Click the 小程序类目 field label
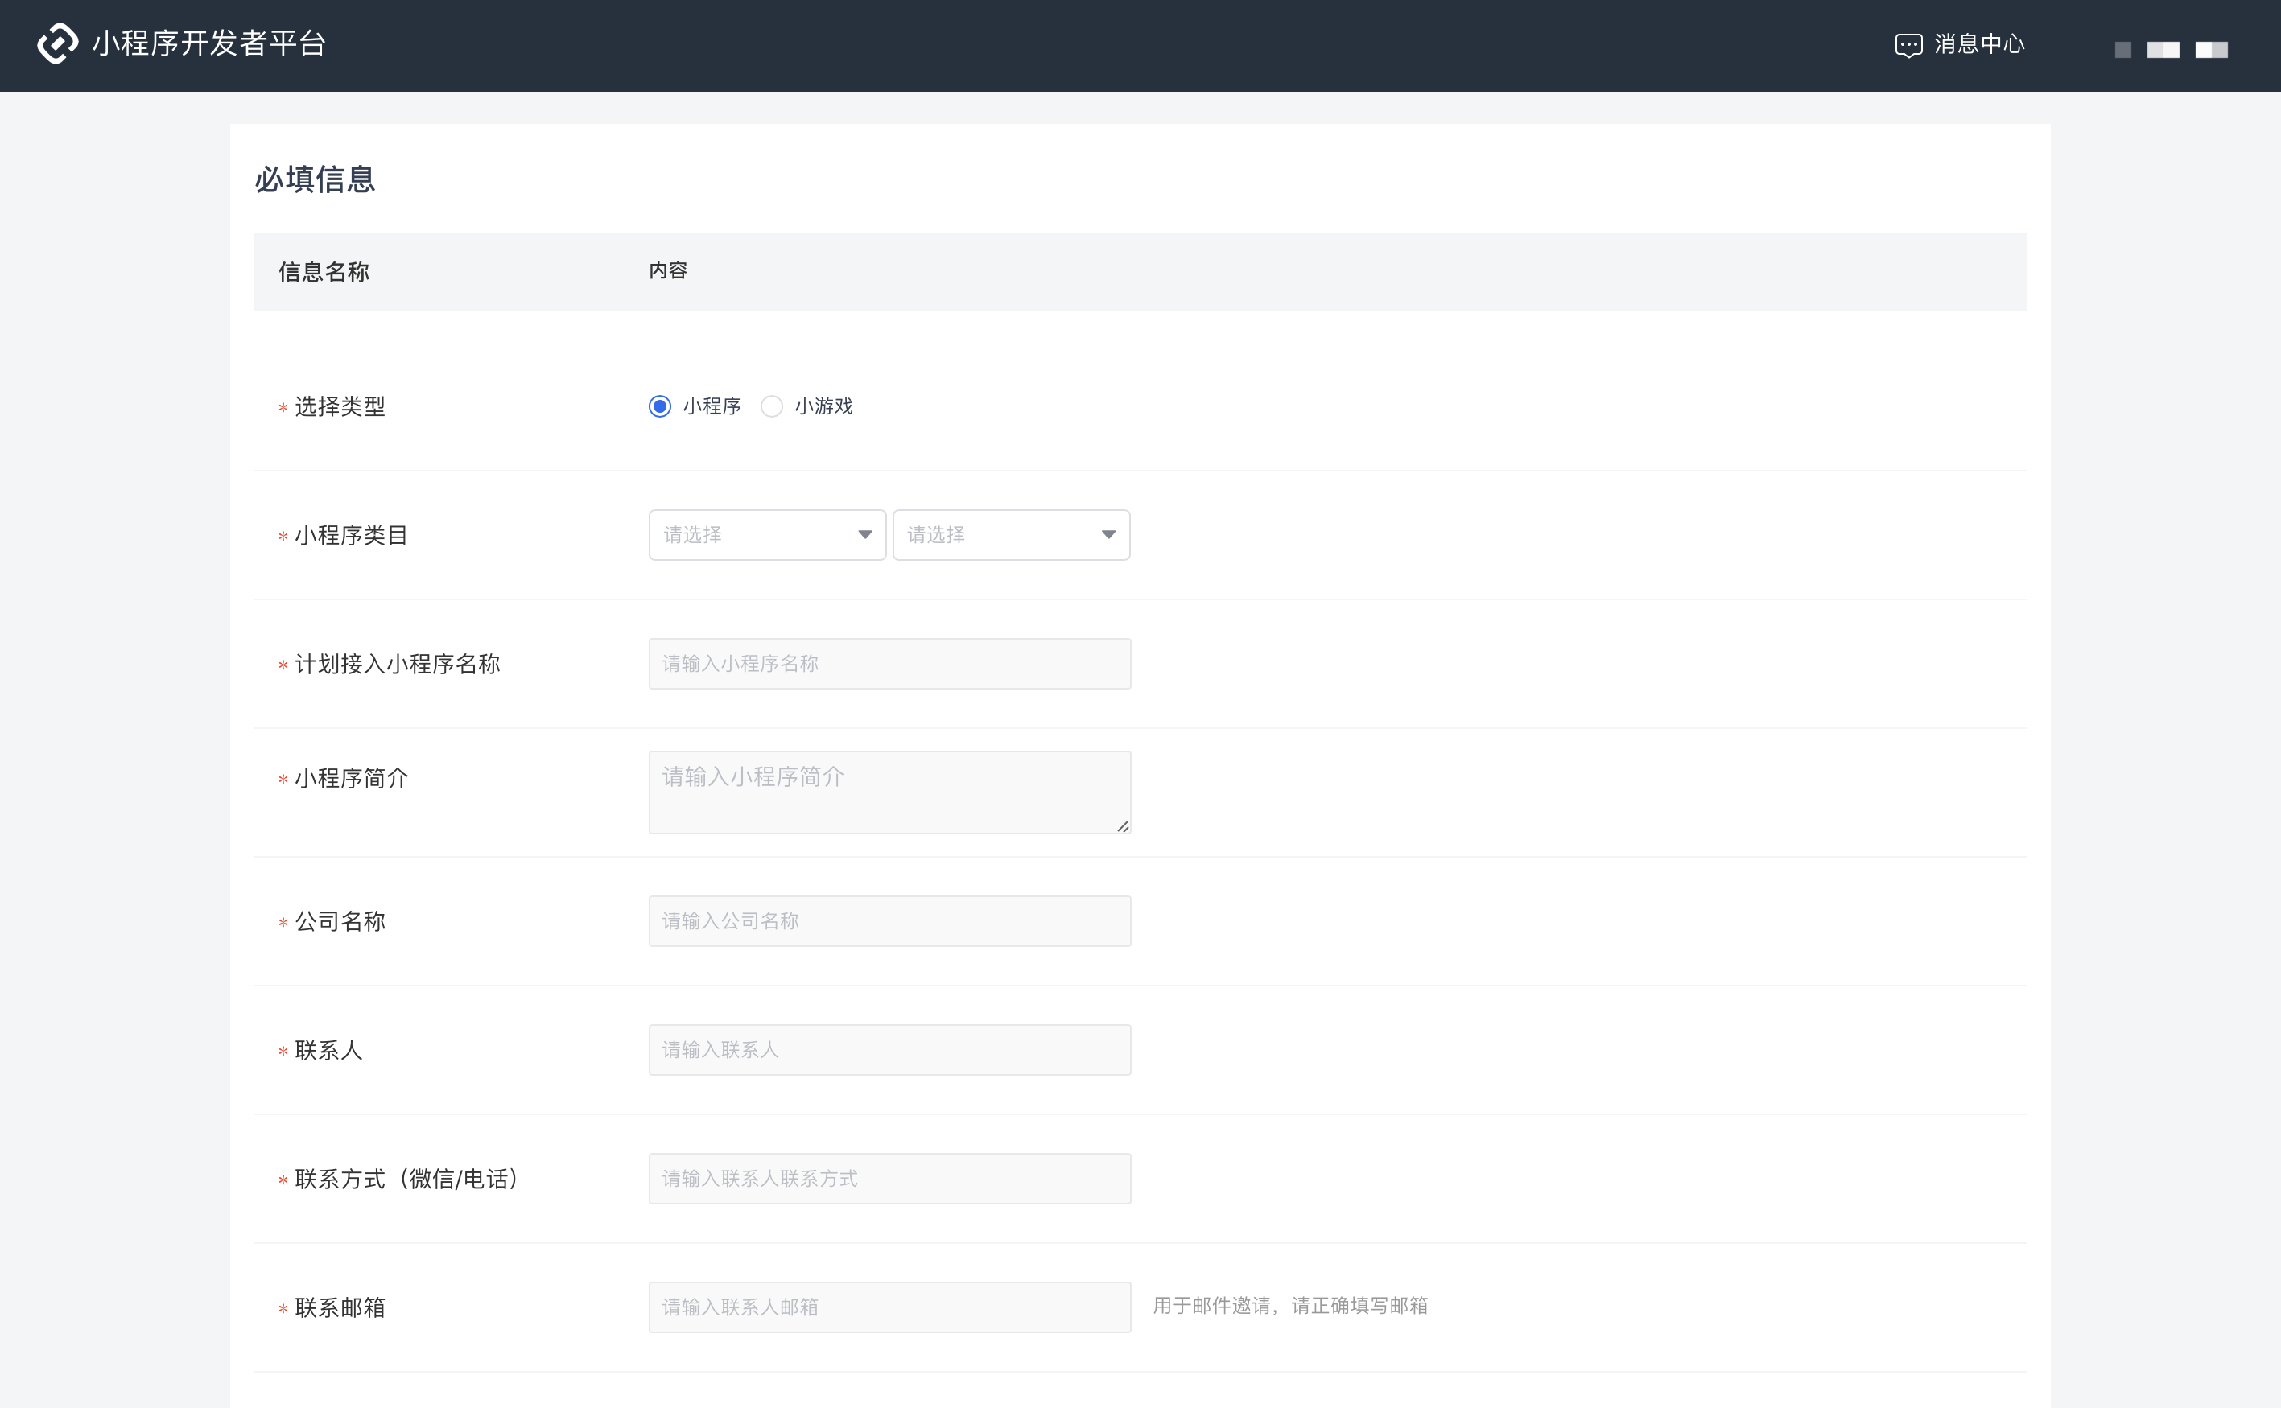The image size is (2281, 1408). pyautogui.click(x=351, y=536)
